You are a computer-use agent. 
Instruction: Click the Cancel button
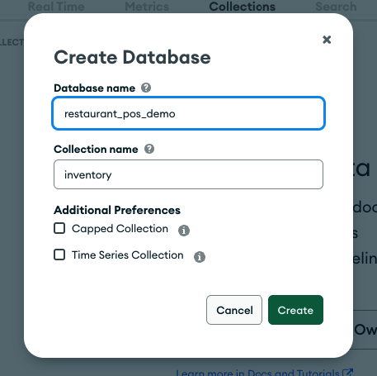234,310
